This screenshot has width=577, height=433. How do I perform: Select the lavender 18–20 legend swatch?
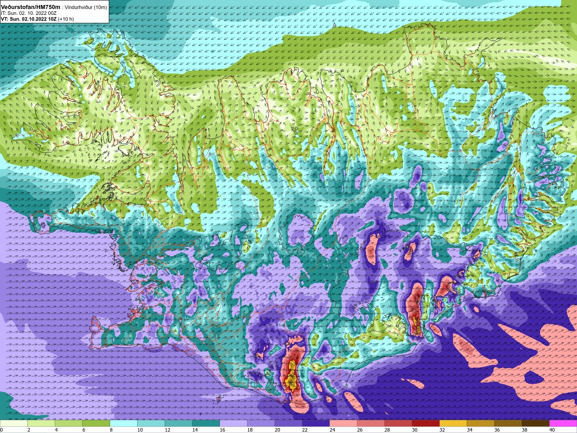tap(261, 424)
